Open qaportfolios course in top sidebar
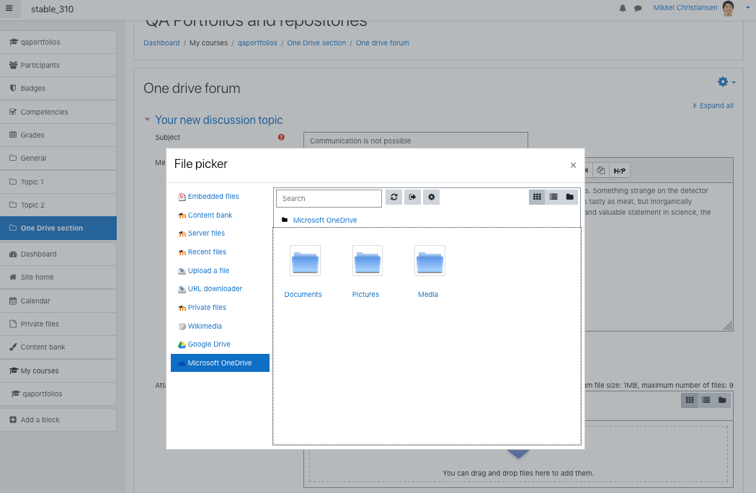The height and width of the screenshot is (493, 756). (58, 42)
